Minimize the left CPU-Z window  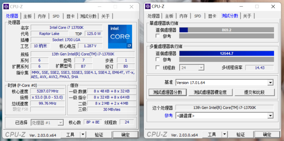click(x=99, y=7)
